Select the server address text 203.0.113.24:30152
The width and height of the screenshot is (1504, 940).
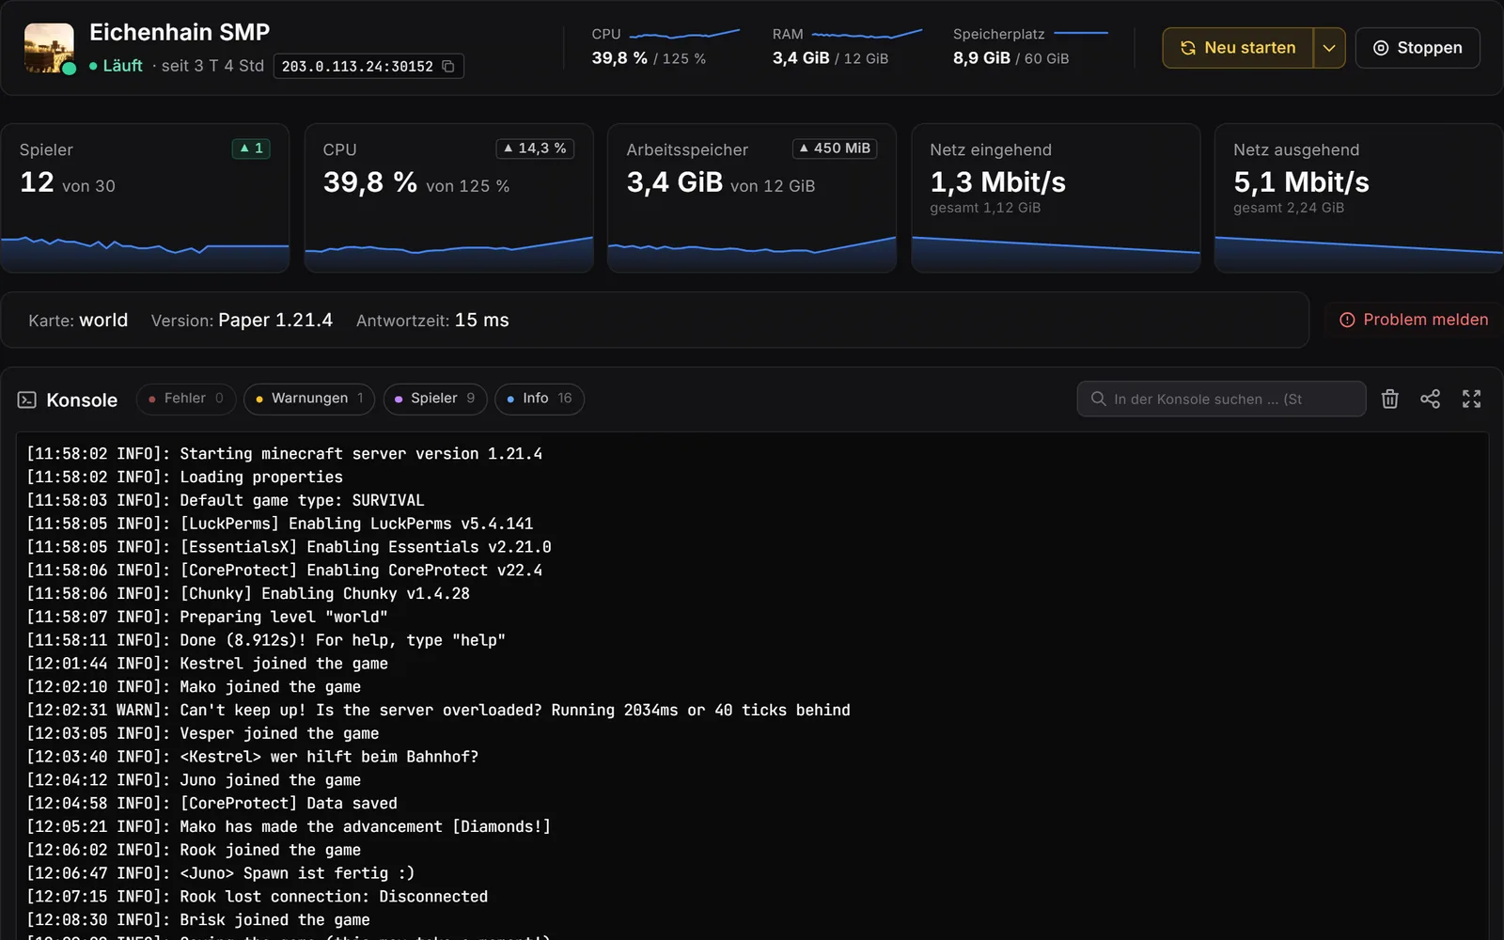click(x=357, y=66)
